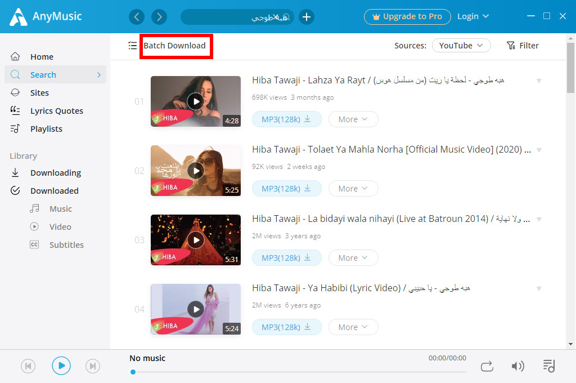Viewport: 576px width, 383px height.
Task: Open More options for Ya Habibi
Action: click(x=353, y=327)
